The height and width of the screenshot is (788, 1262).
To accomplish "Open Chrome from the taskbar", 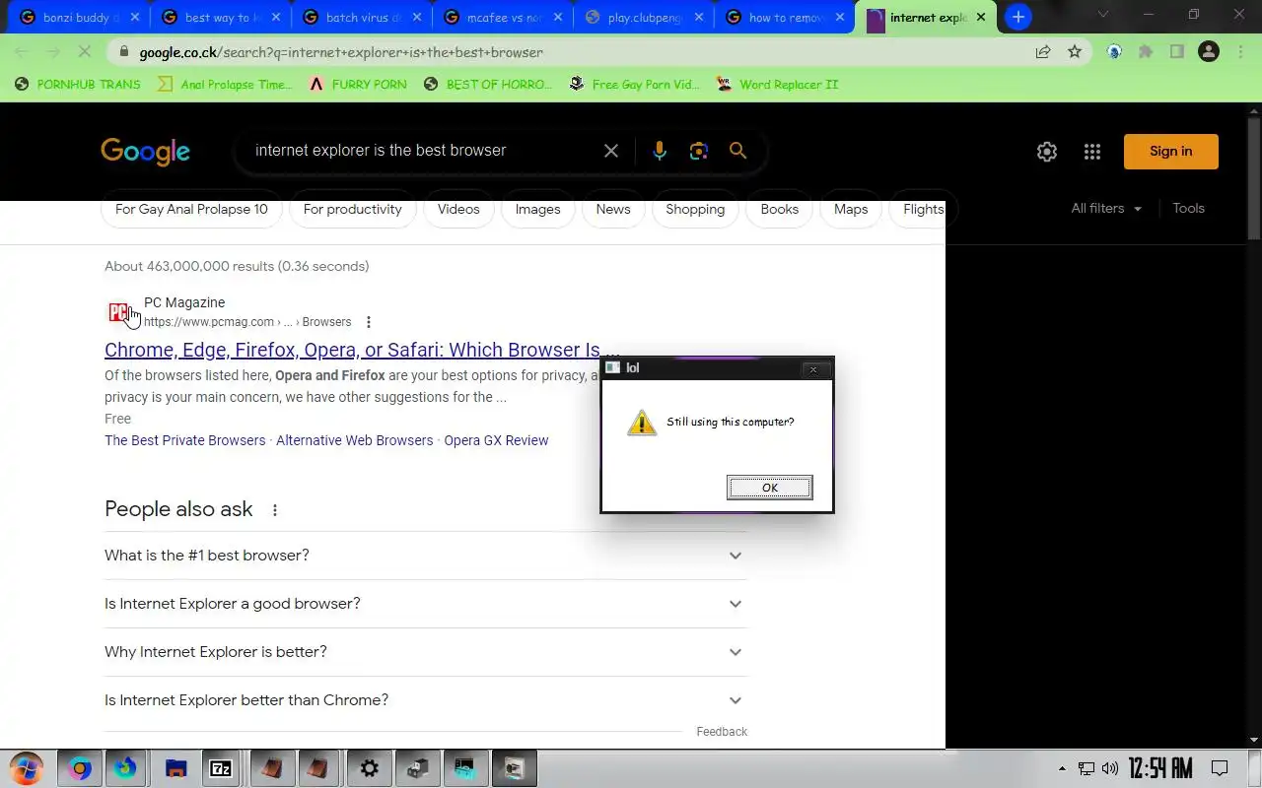I will point(80,768).
